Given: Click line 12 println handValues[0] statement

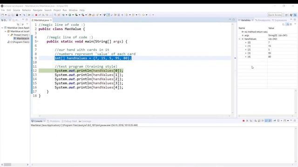Looking at the screenshot, I should (x=89, y=71).
